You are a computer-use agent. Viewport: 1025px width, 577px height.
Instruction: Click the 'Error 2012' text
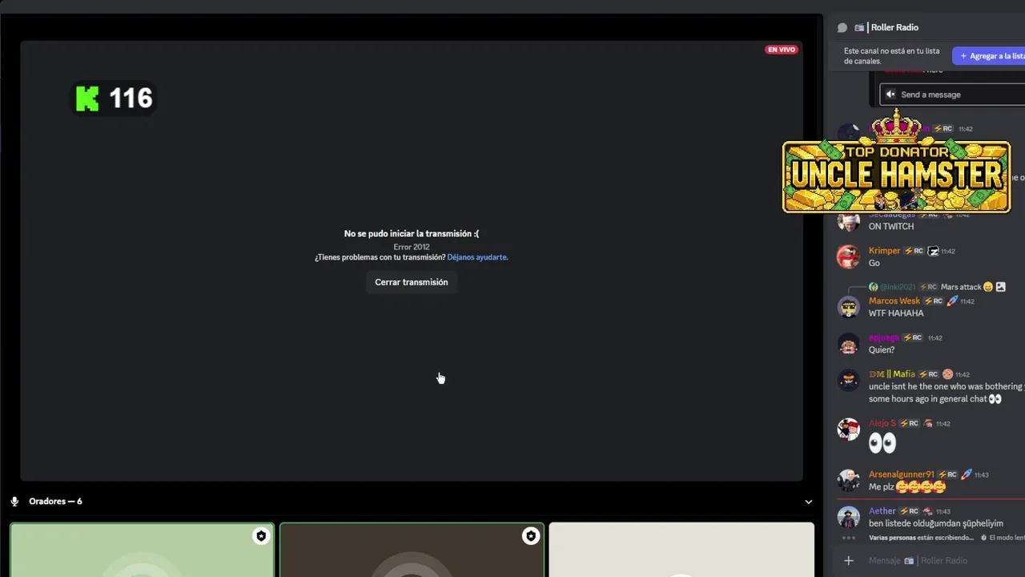click(412, 247)
